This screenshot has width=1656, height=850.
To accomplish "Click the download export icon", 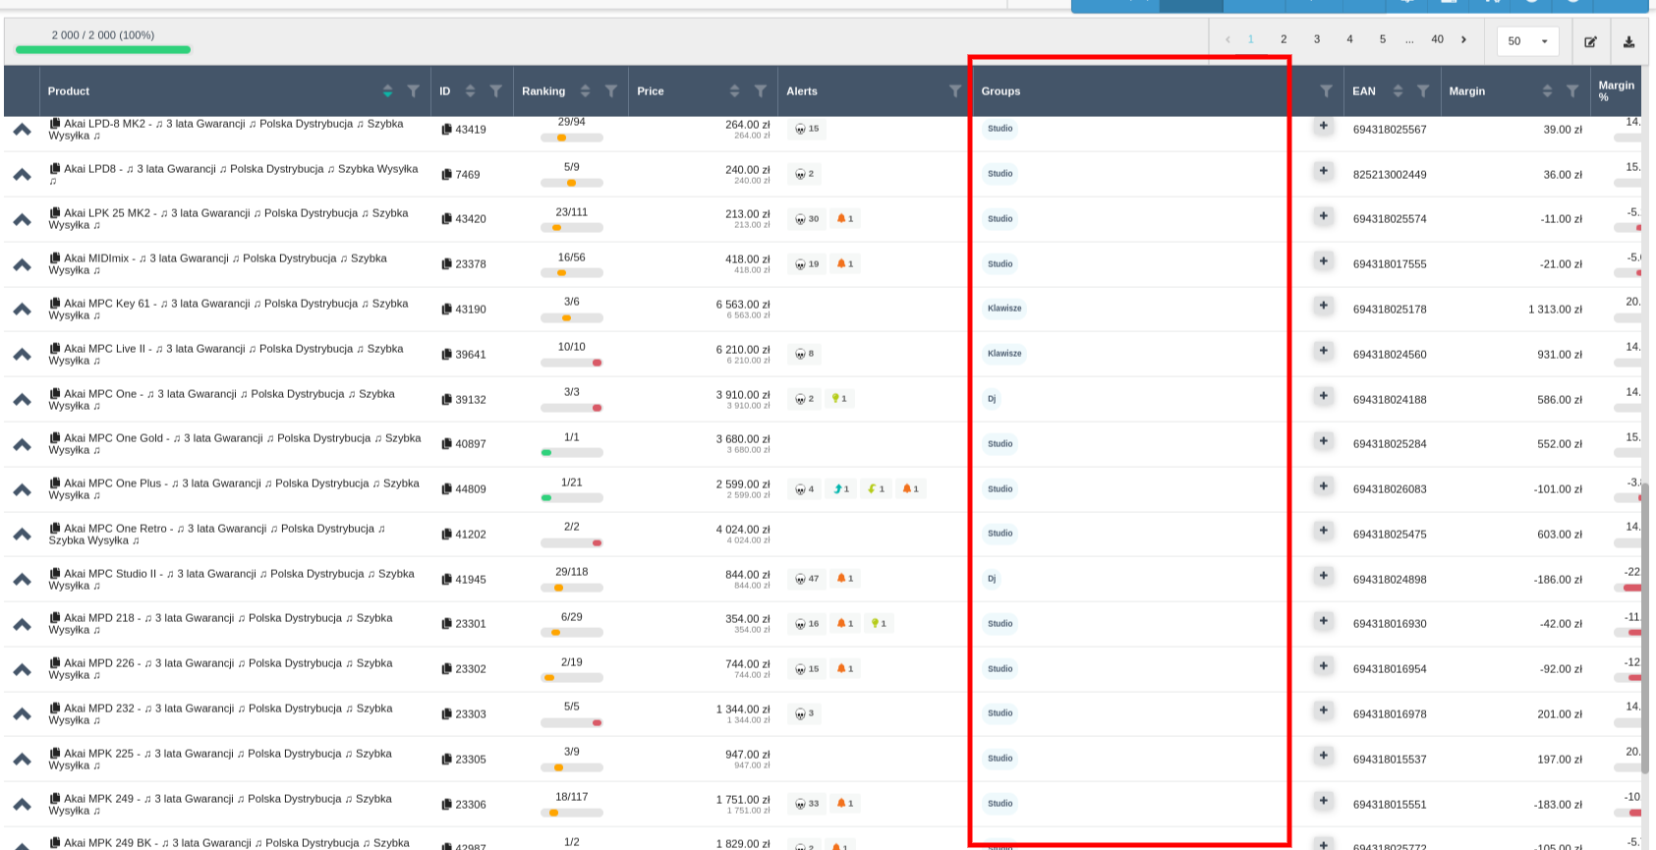I will click(1628, 41).
